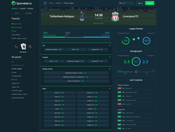Click the Register button
This screenshot has width=175, height=132.
[150, 3]
